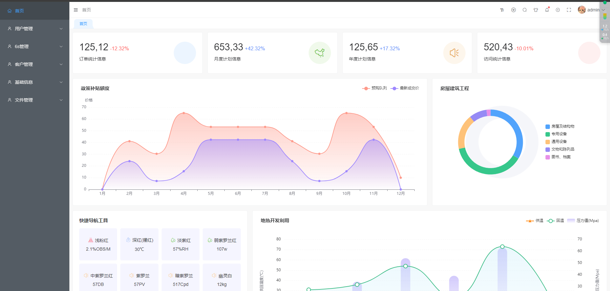Enter fullscreen with the expand icon
Screen dimensions: 610x291
tap(569, 10)
